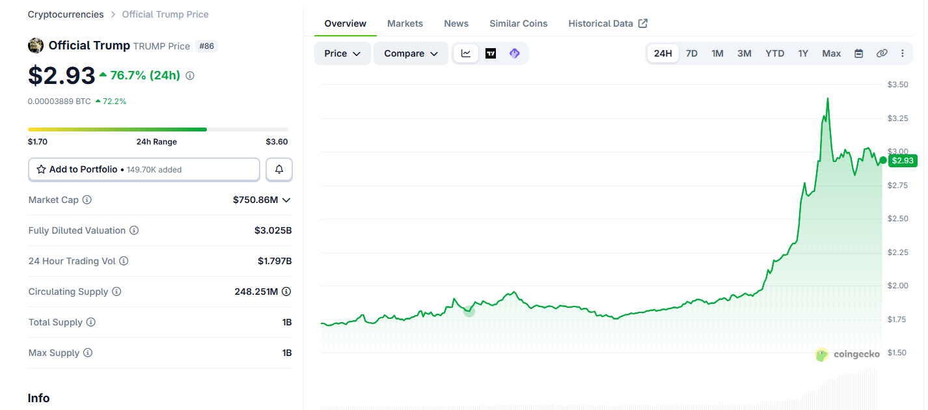The height and width of the screenshot is (410, 928).
Task: Click the 24h Range progress bar
Action: [158, 130]
